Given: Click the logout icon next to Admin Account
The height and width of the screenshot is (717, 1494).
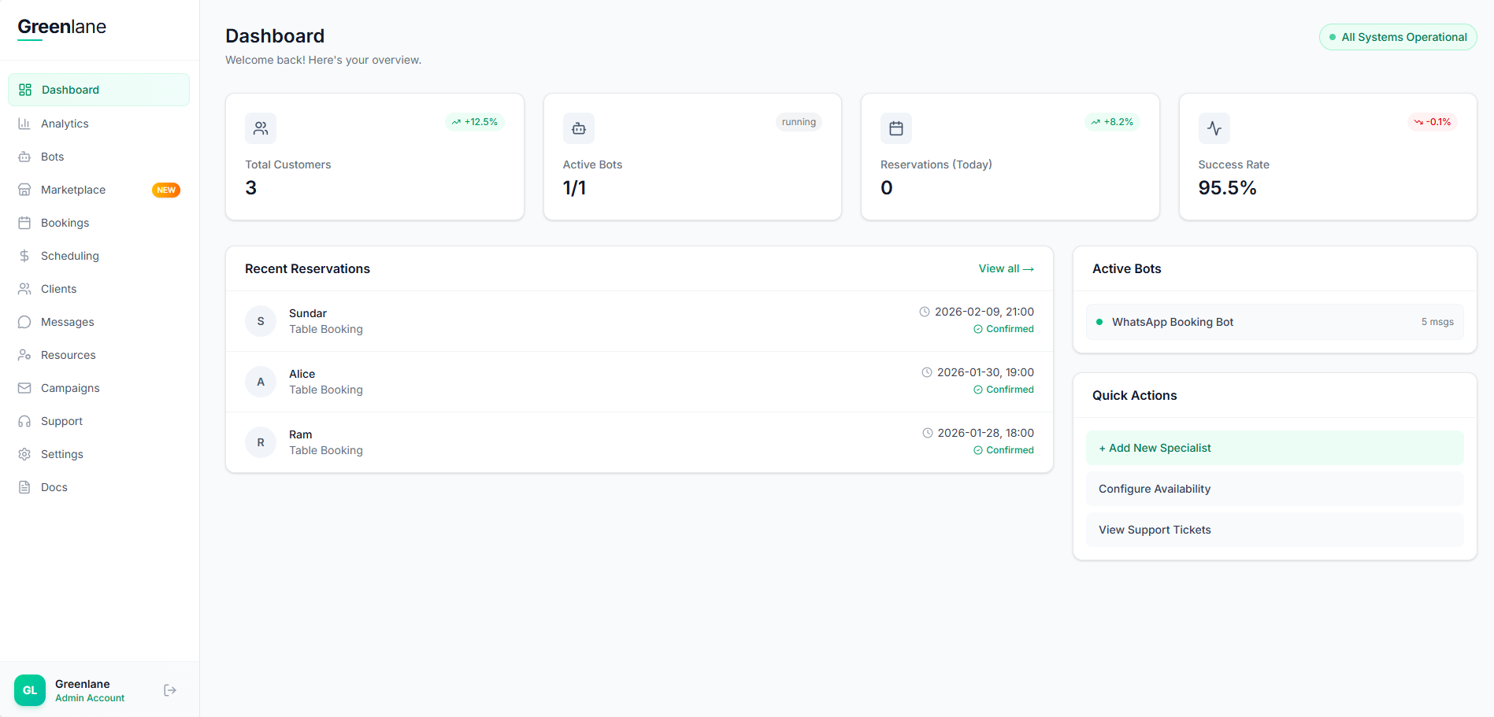Looking at the screenshot, I should tap(169, 689).
